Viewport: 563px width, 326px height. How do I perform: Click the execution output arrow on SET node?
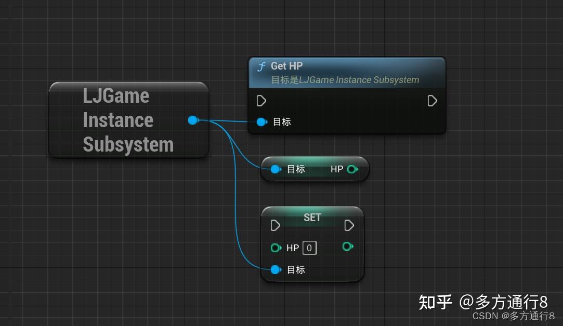(349, 225)
